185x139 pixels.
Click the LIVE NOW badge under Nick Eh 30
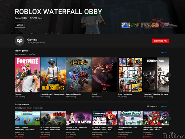(x=18, y=137)
